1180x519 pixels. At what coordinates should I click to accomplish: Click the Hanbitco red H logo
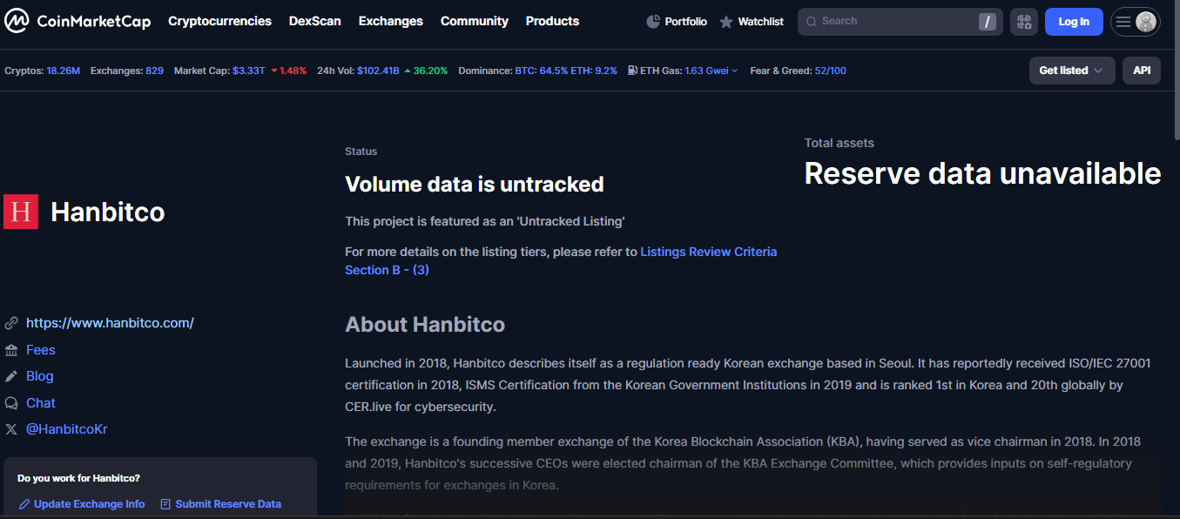click(x=21, y=212)
